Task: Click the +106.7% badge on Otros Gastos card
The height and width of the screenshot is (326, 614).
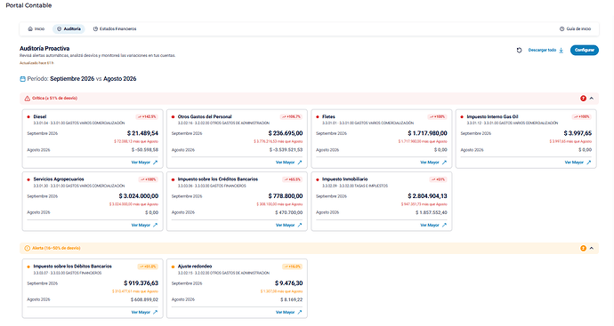Action: pos(291,117)
